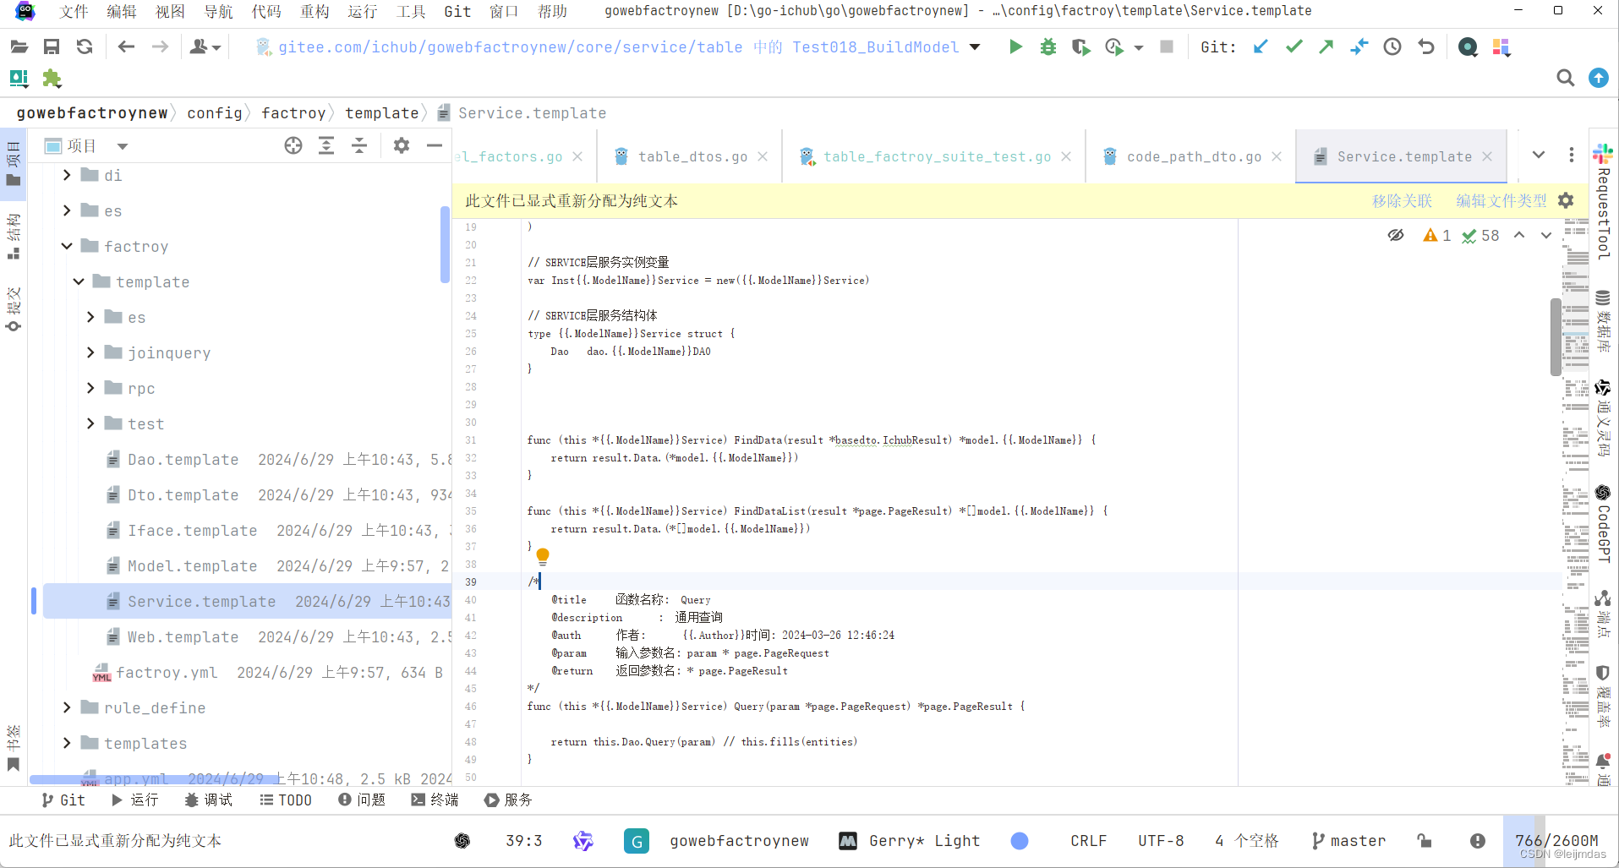Toggle inspection highlighting eye icon

[1394, 235]
